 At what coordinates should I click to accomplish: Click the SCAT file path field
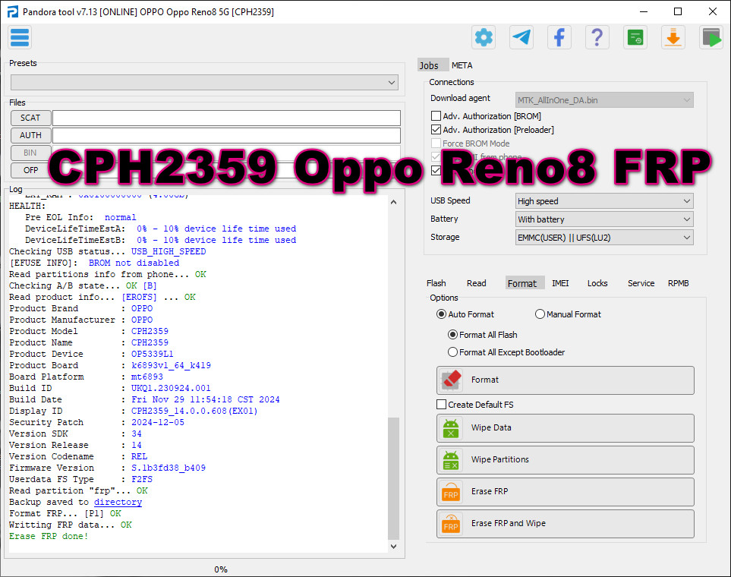pos(226,118)
